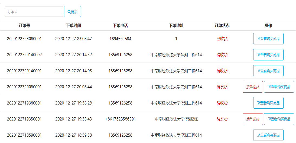
Task: Click phone number 1894562584
Action: coord(121,39)
